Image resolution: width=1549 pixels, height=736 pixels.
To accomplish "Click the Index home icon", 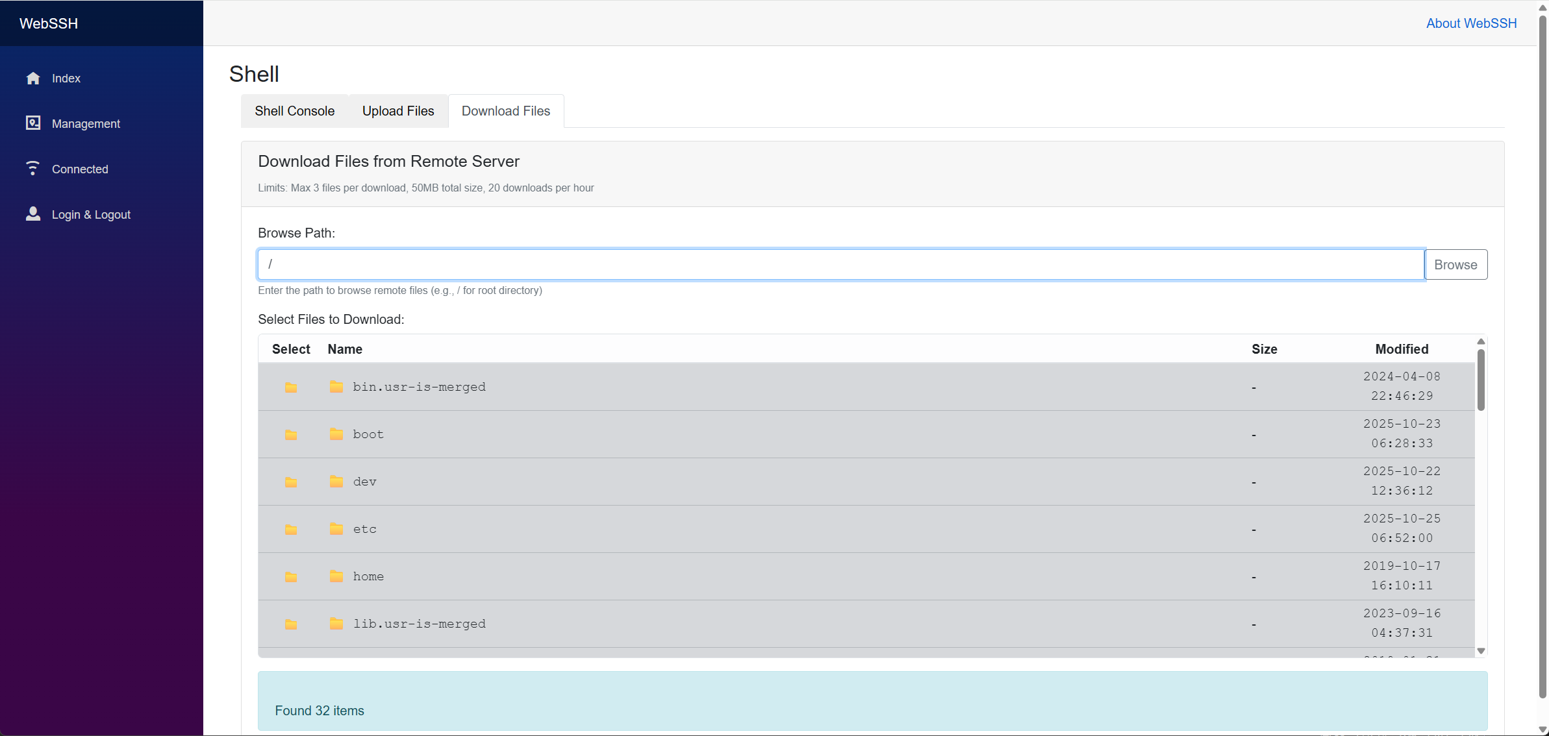I will 33,79.
